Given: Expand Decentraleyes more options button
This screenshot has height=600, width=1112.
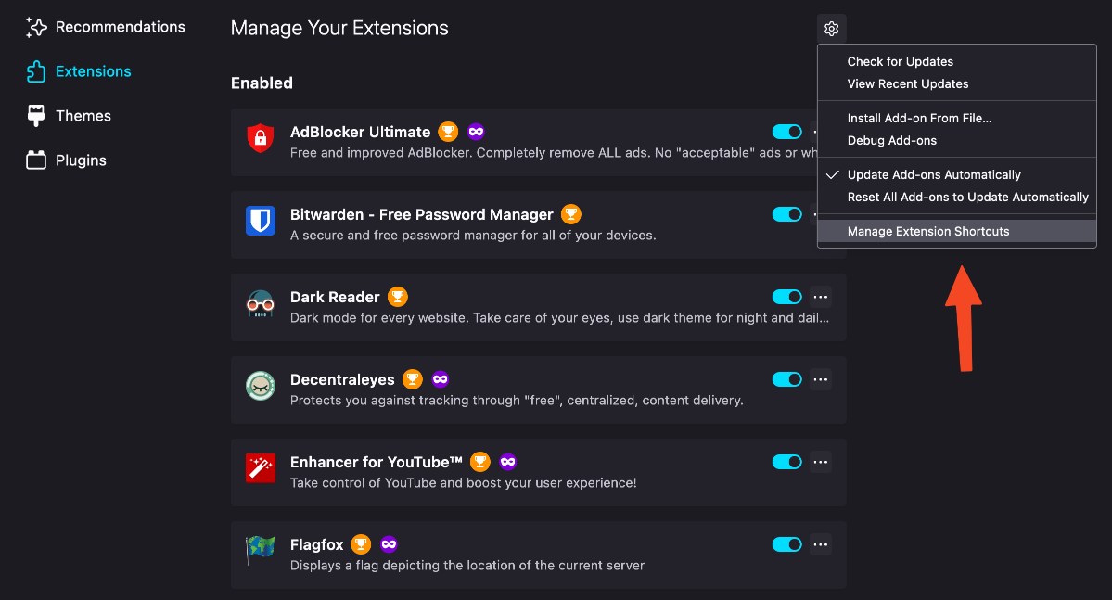Looking at the screenshot, I should [x=820, y=379].
